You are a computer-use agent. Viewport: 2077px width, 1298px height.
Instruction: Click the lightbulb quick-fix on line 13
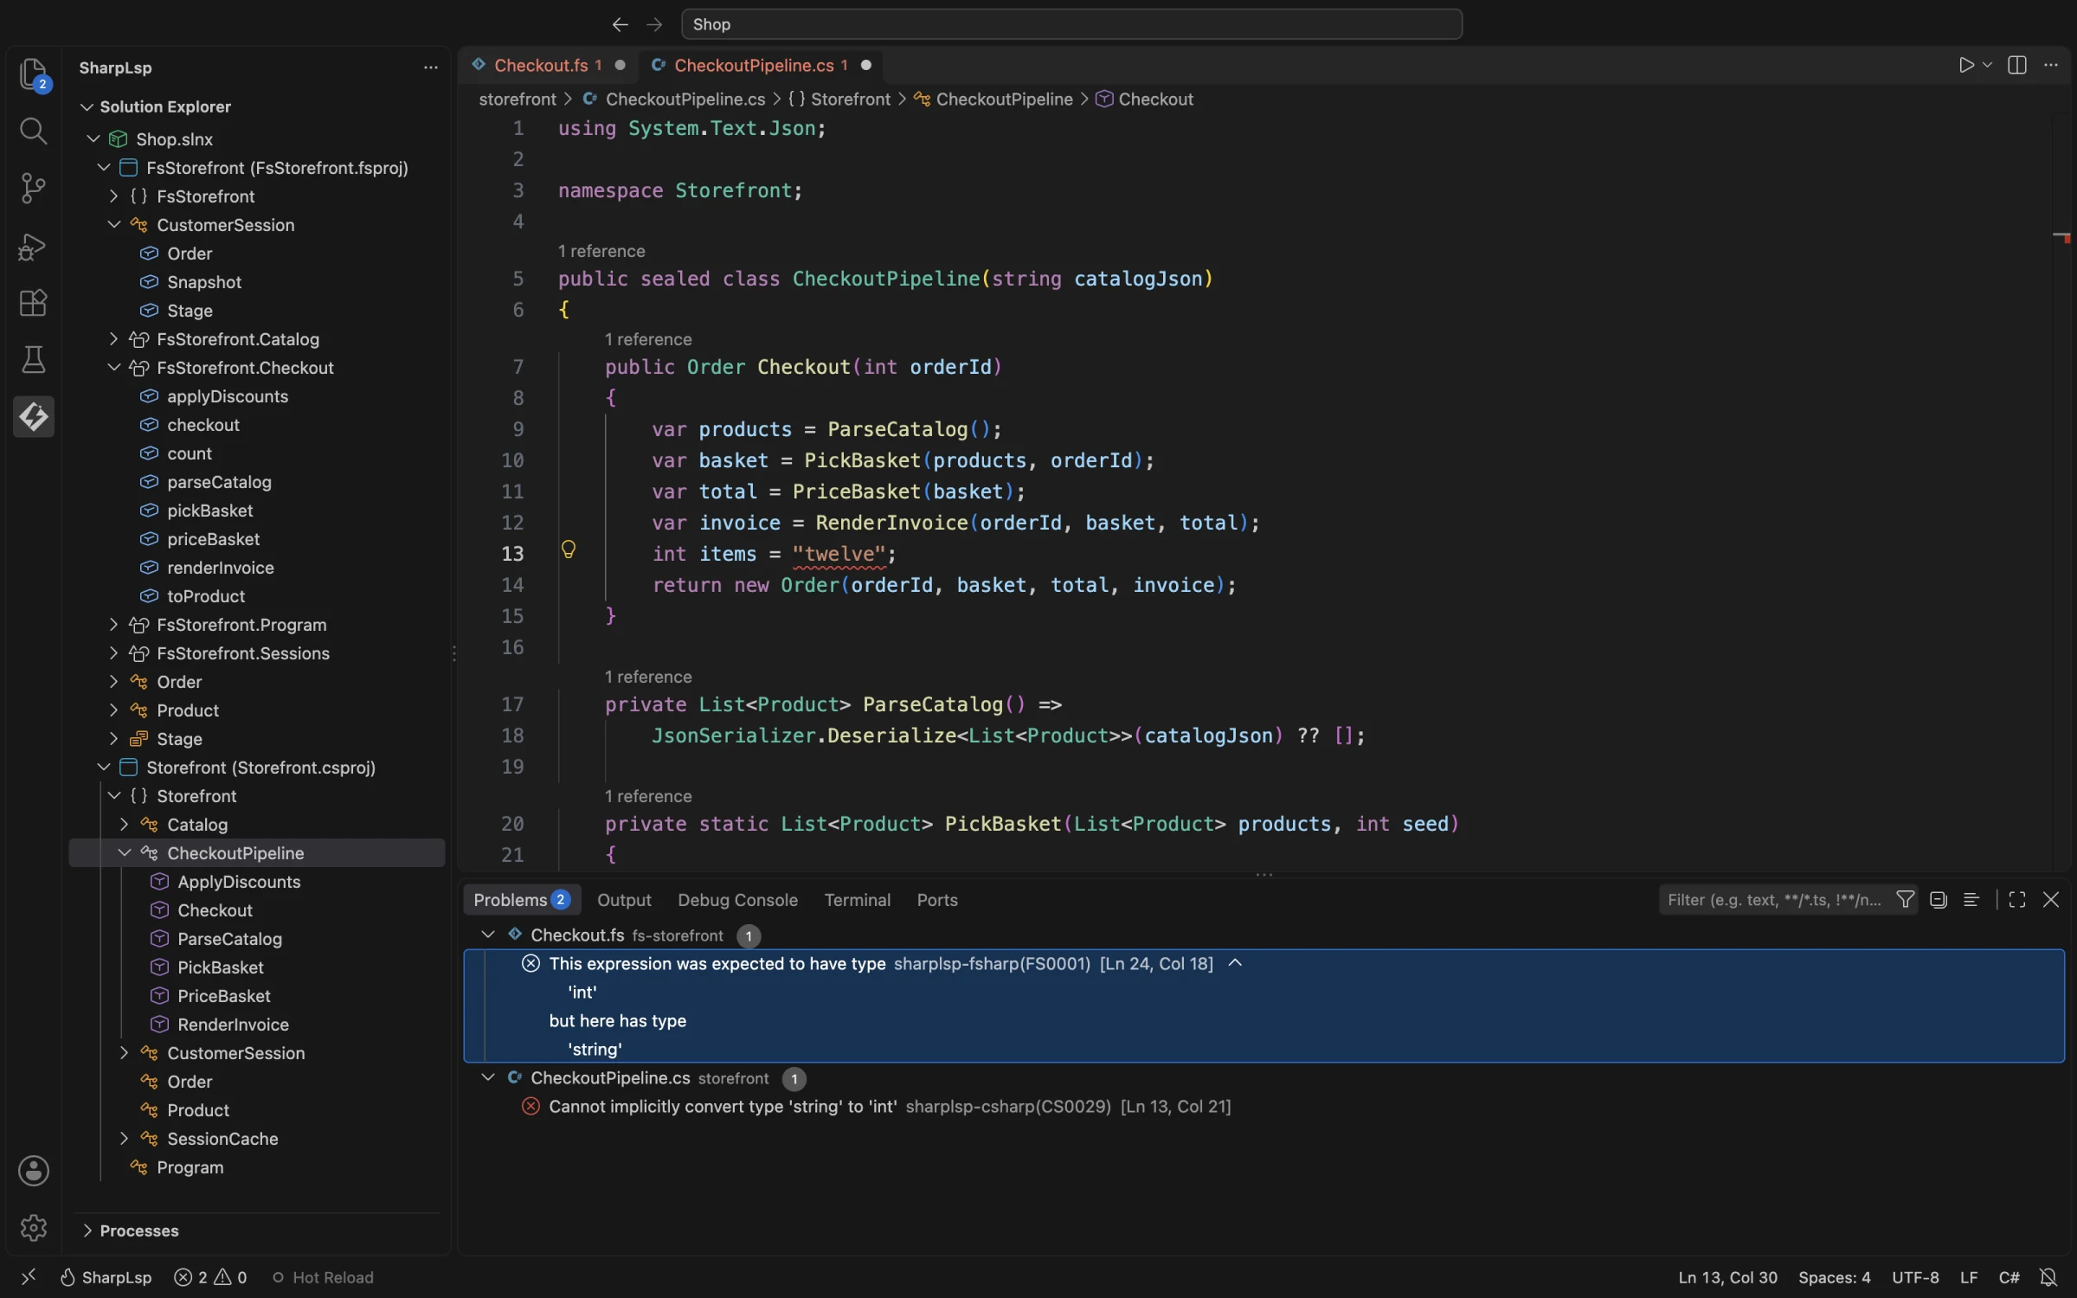click(x=569, y=549)
